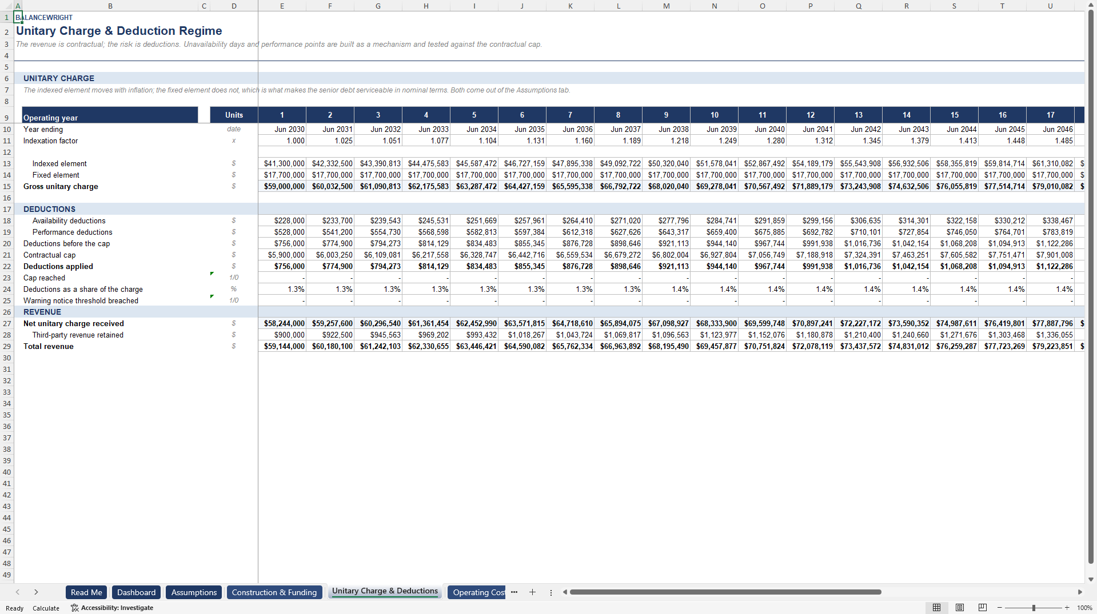1097x614 pixels.
Task: Select Deductions applied label
Action: [x=58, y=266]
